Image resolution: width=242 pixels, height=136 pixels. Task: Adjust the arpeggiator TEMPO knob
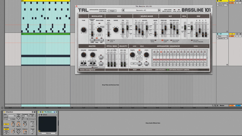[x=132, y=55]
